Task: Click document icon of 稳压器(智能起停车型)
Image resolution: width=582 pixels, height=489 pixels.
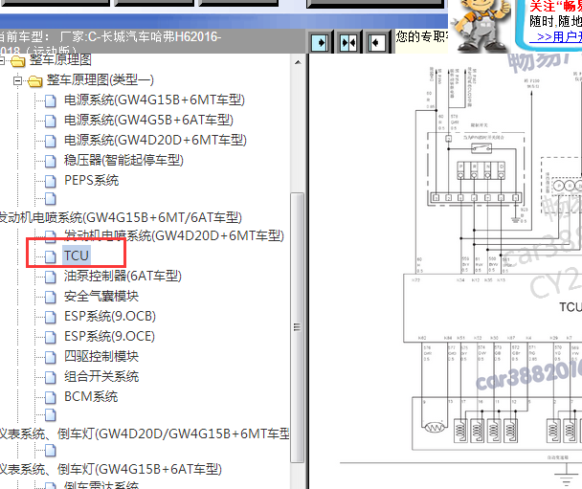Action: click(51, 161)
